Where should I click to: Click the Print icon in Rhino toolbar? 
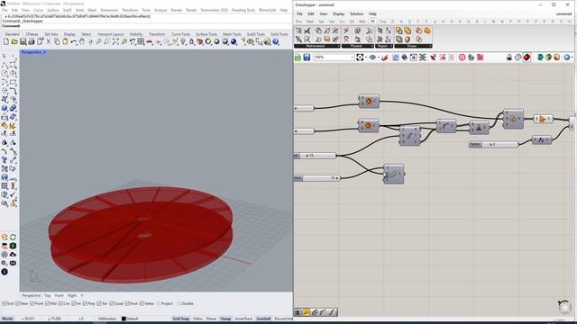[32, 42]
